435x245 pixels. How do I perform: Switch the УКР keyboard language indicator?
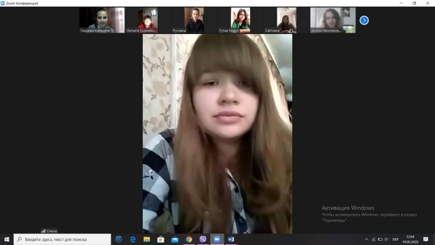[x=395, y=240]
